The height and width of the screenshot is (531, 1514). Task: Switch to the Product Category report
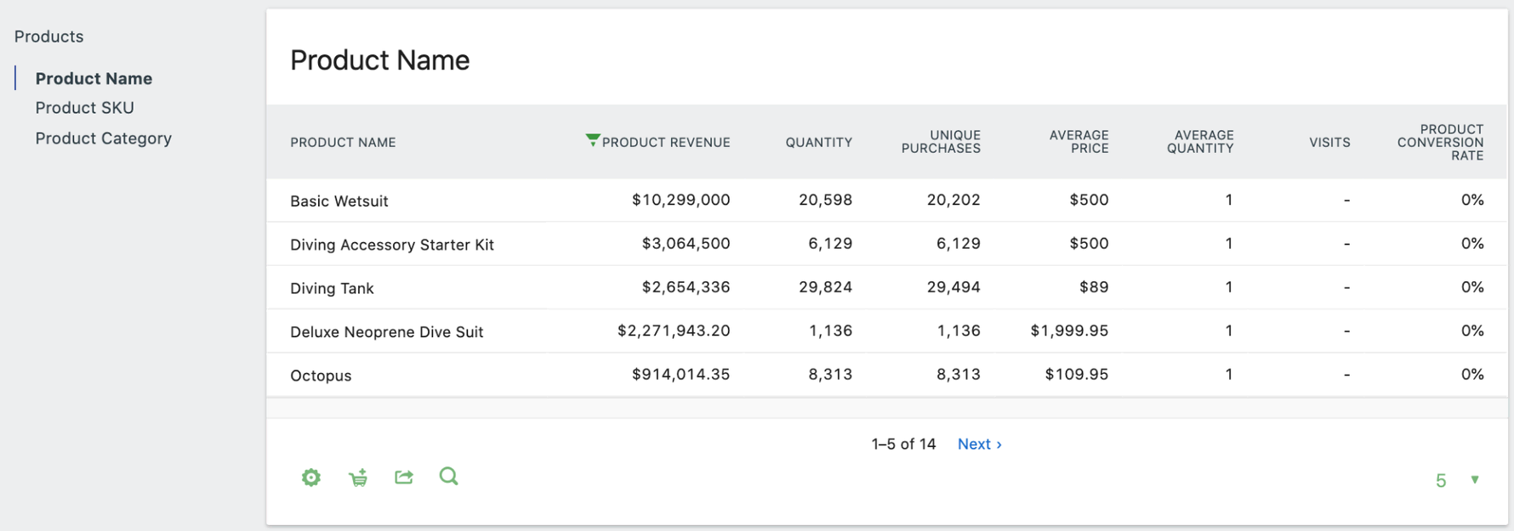pos(103,138)
